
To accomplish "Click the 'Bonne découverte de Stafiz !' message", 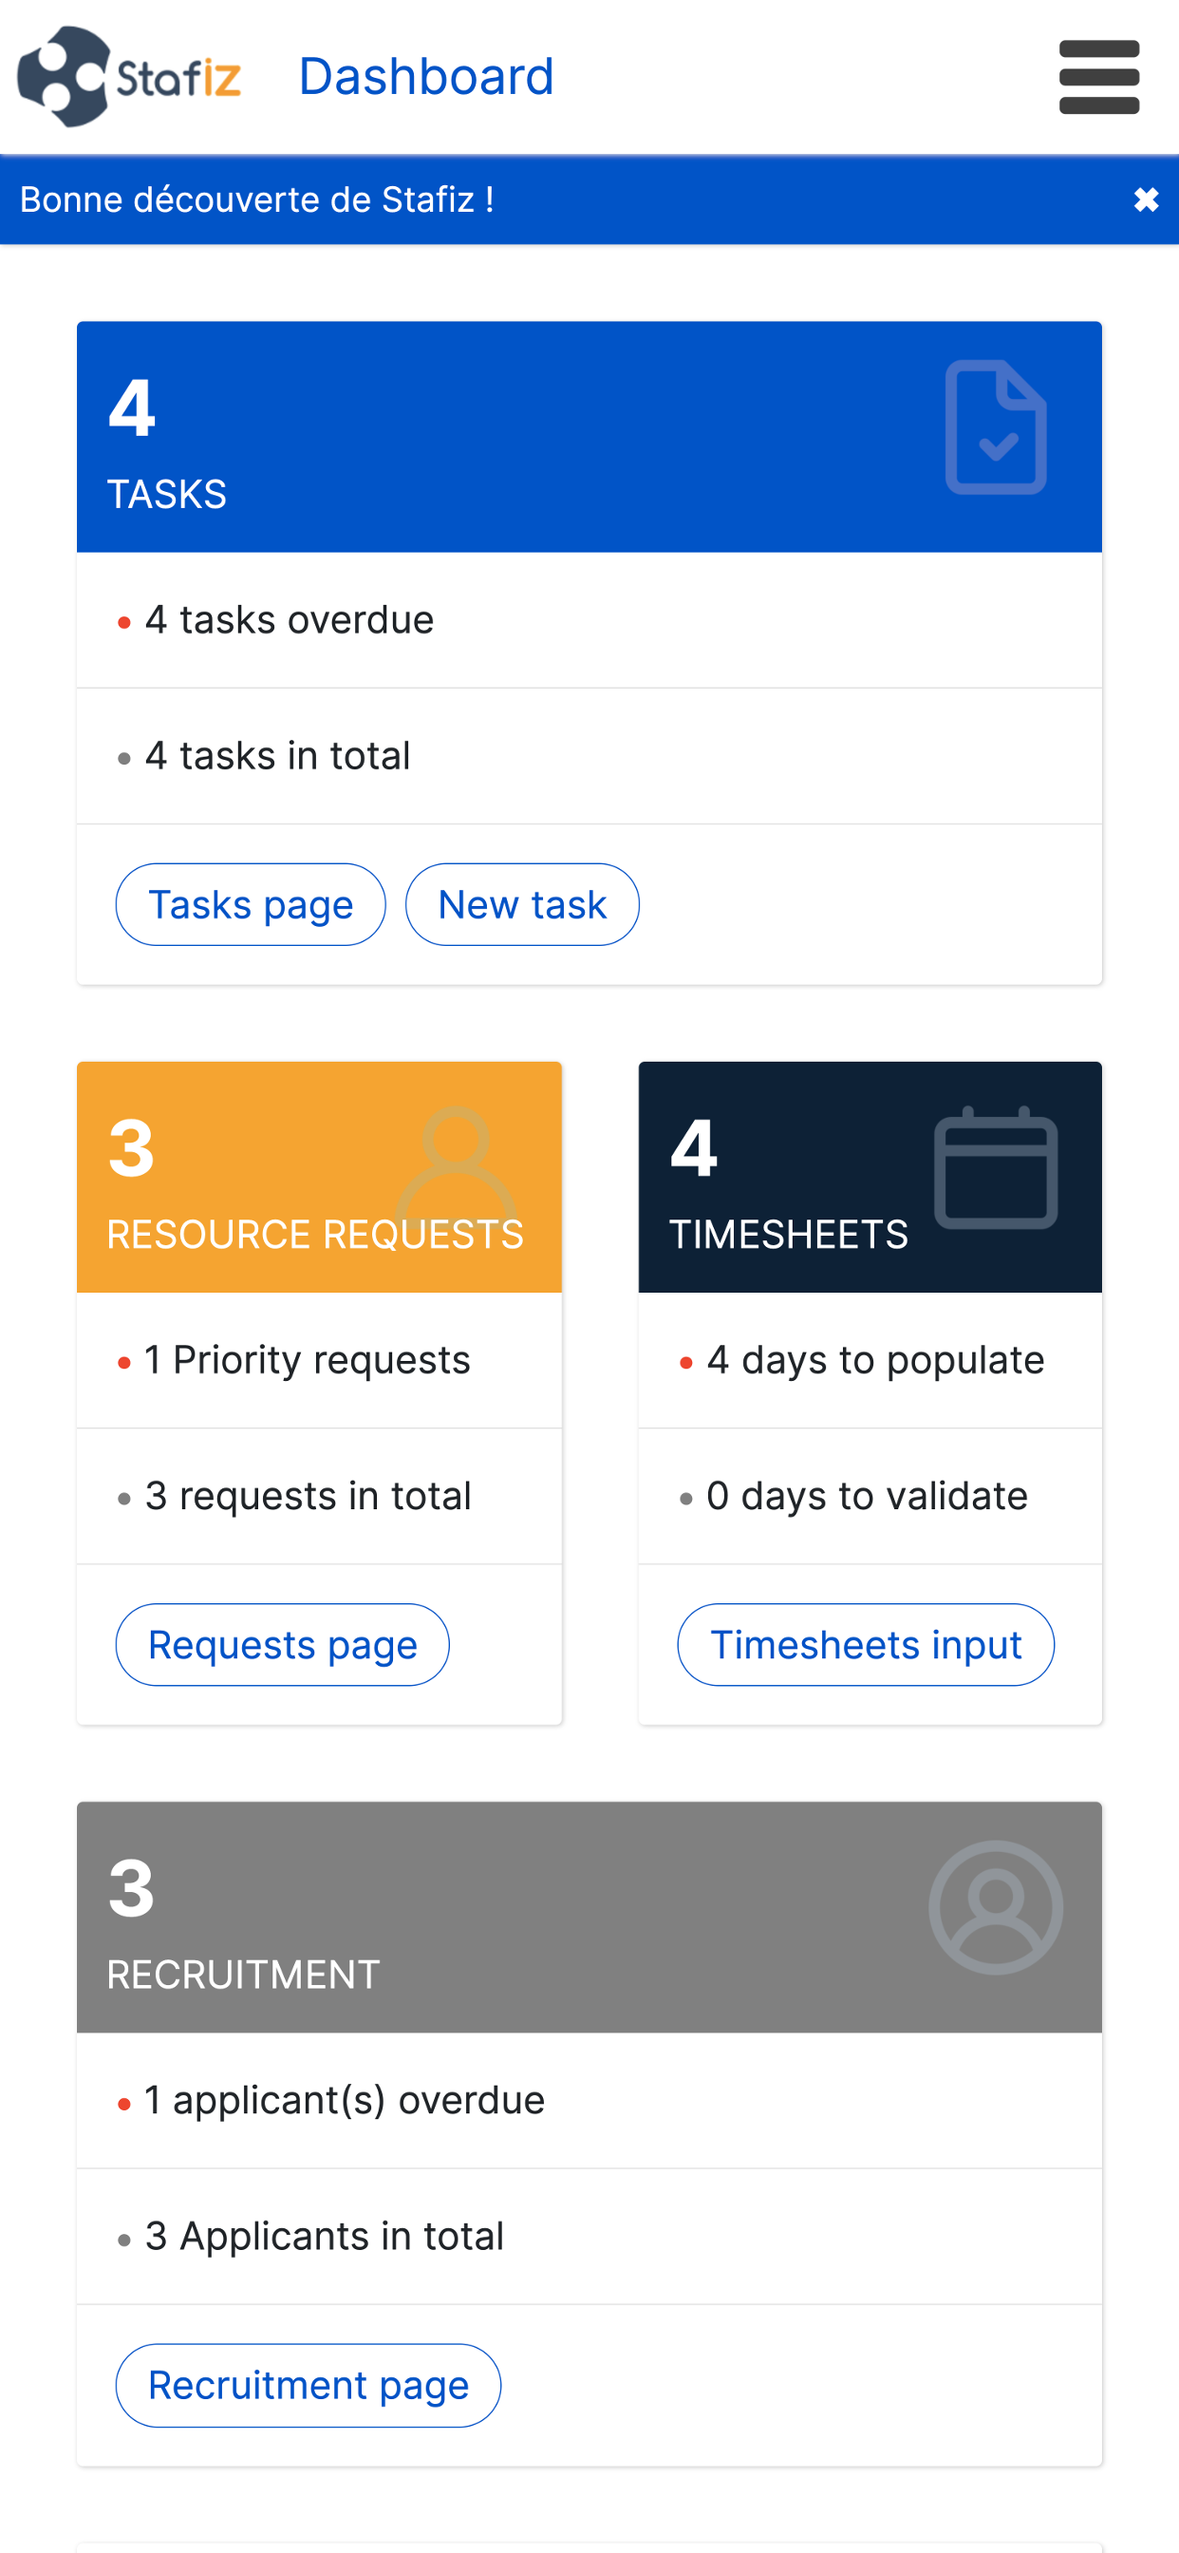I will tap(256, 200).
